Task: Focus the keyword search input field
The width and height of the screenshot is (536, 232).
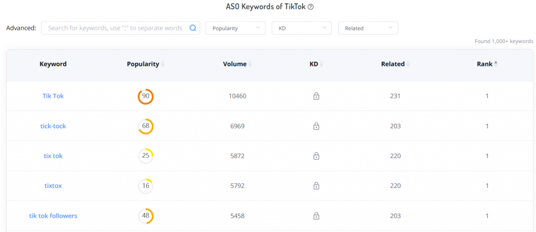Action: 115,28
